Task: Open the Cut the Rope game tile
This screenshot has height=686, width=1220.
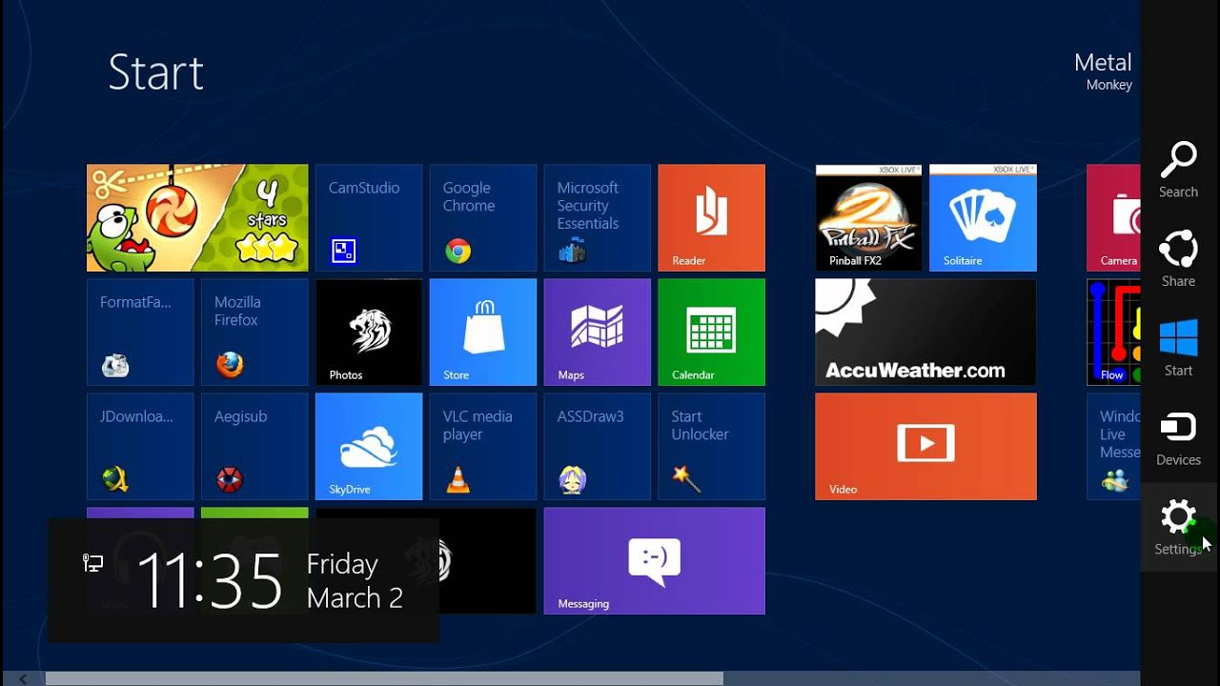Action: point(197,218)
